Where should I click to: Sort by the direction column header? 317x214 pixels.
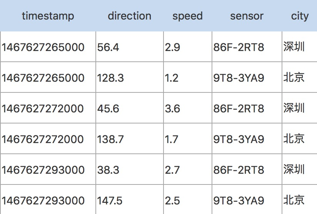tap(129, 16)
